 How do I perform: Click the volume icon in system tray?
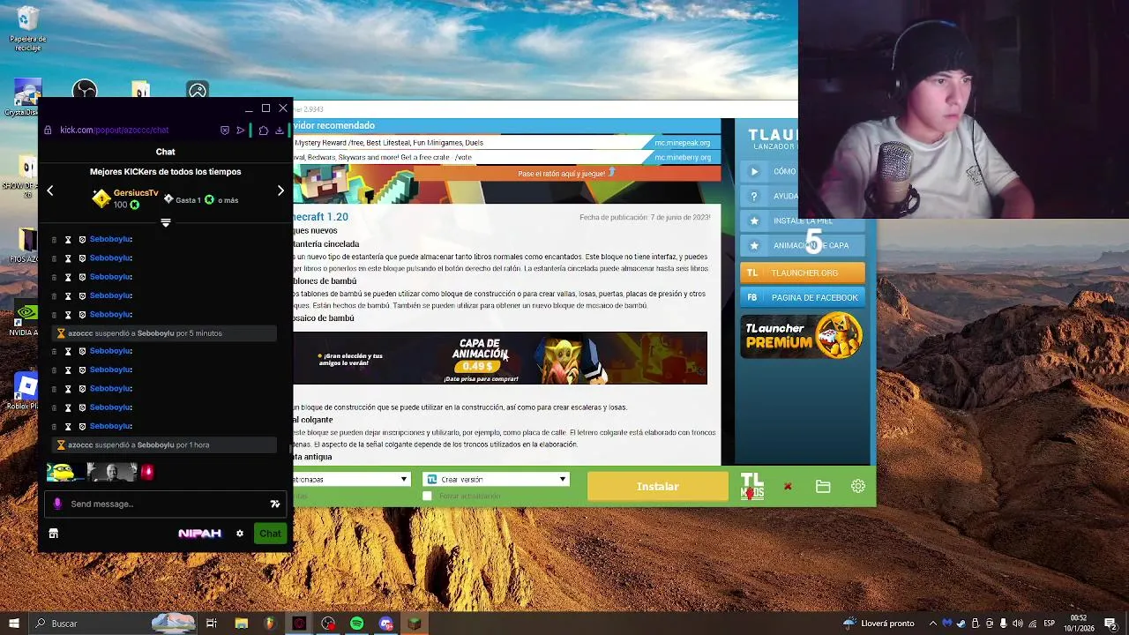[x=1018, y=624]
